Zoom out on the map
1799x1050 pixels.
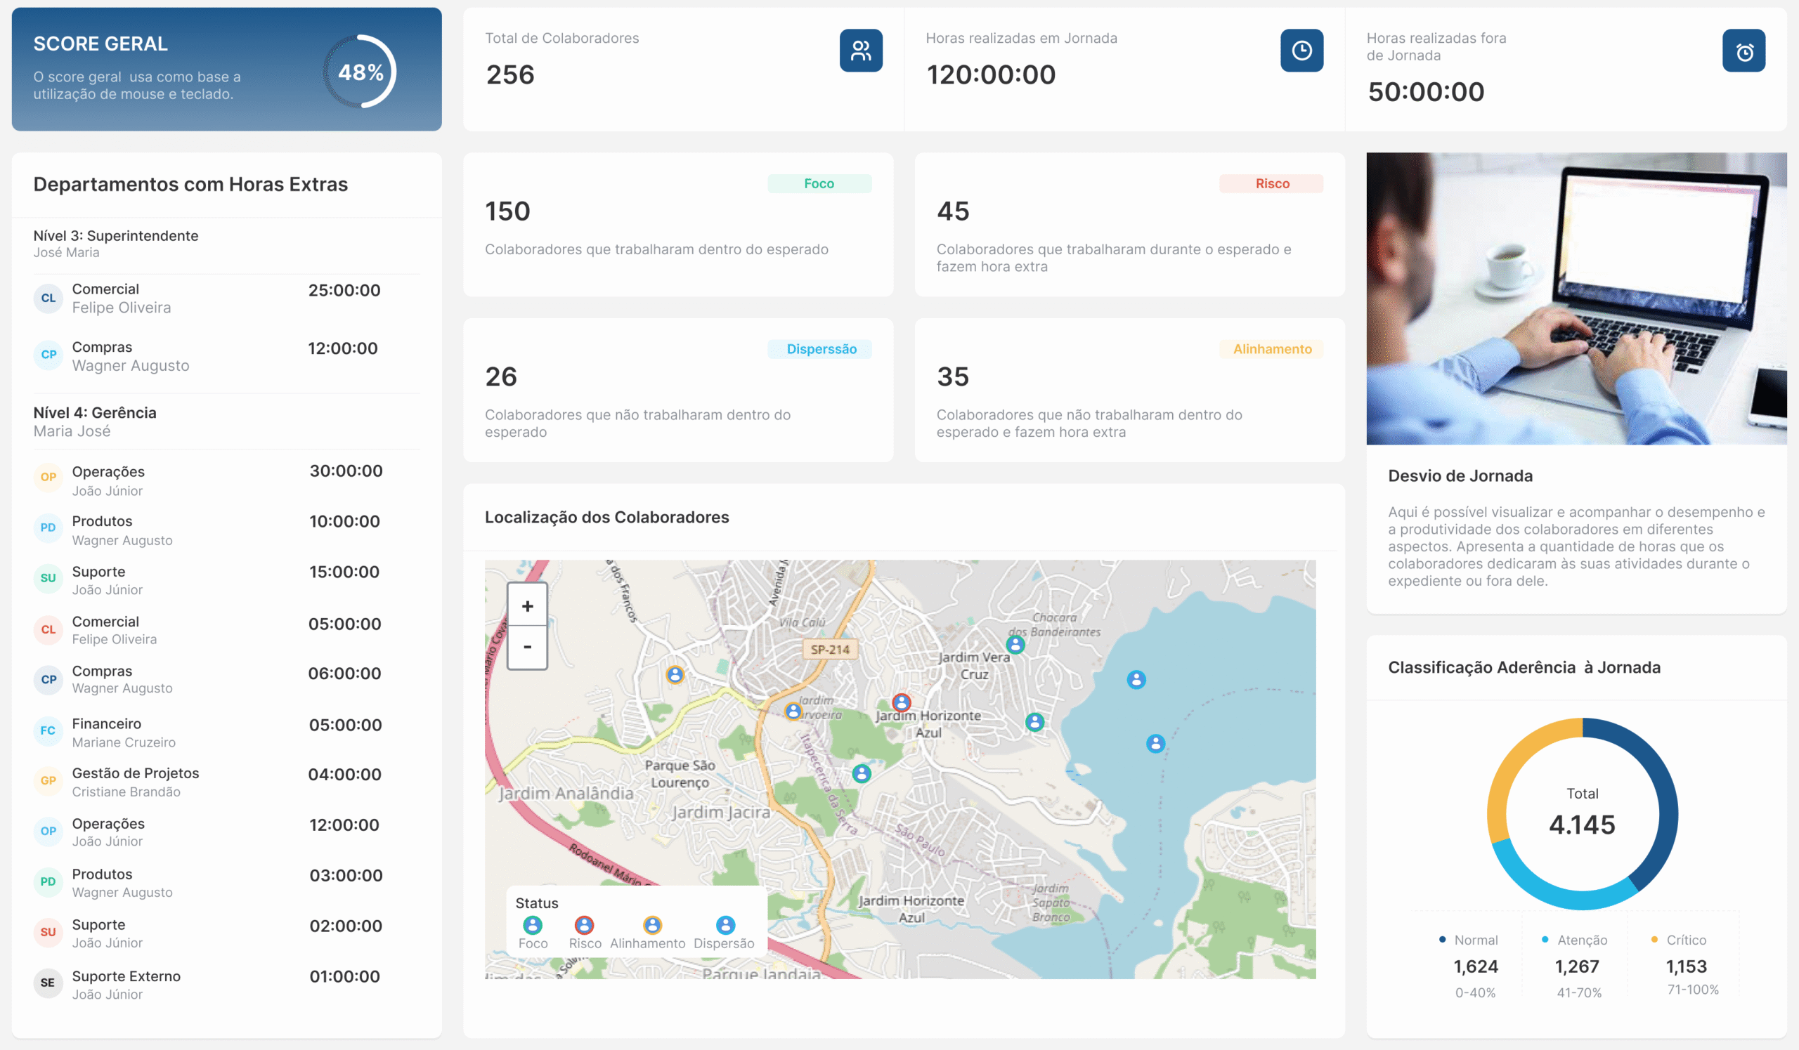point(527,647)
